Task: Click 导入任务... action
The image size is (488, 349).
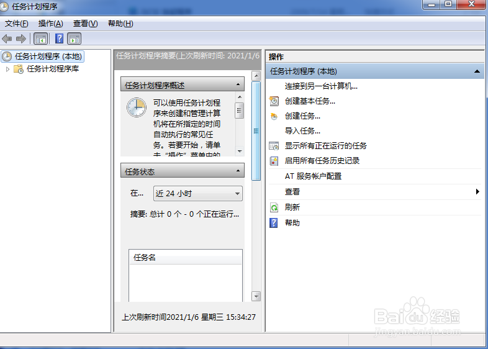Action: tap(302, 131)
